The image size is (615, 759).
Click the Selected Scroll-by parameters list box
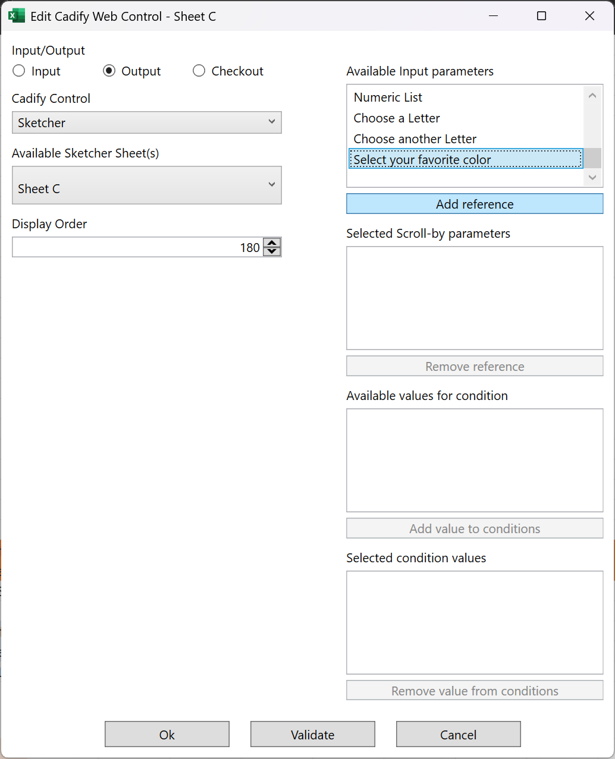click(x=475, y=298)
